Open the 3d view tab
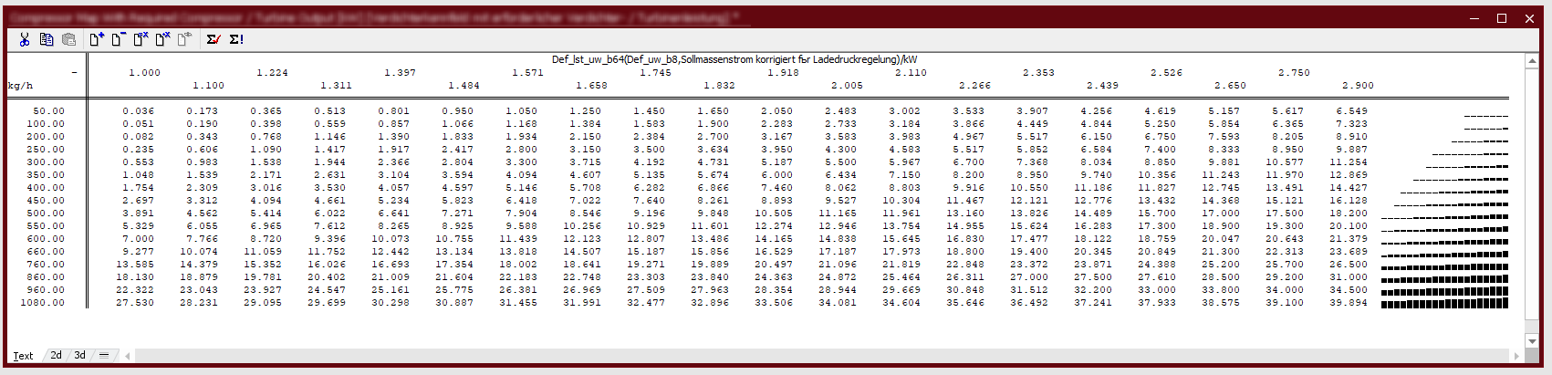 click(80, 356)
